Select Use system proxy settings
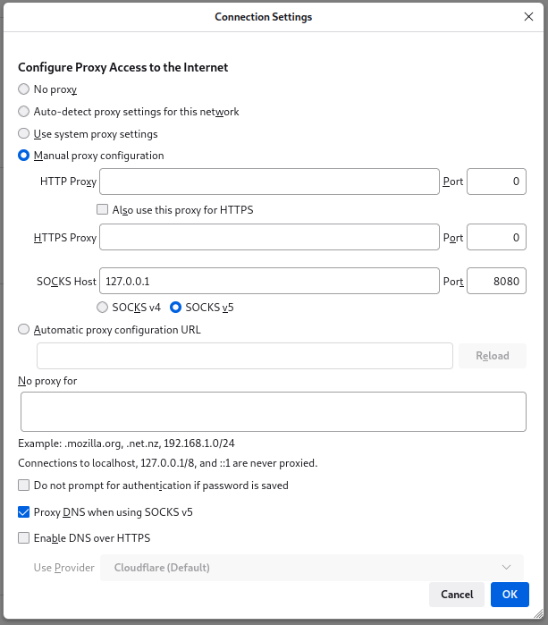Screen dimensions: 548x625 (24, 134)
